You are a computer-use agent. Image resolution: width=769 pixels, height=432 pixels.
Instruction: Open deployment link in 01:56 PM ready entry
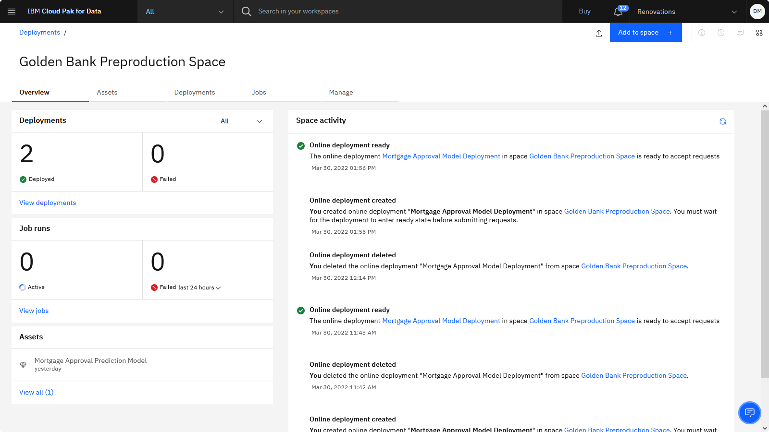point(441,156)
